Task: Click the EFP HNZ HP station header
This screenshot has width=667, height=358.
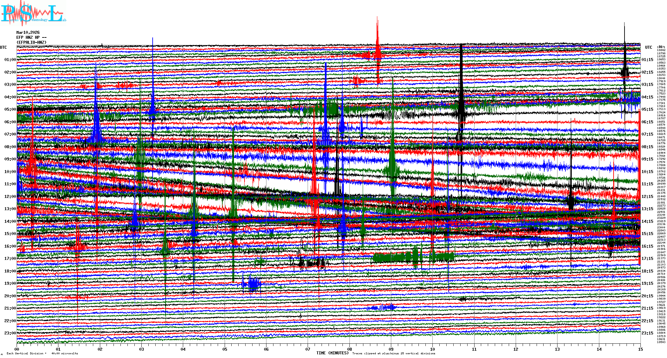Action: coord(31,37)
